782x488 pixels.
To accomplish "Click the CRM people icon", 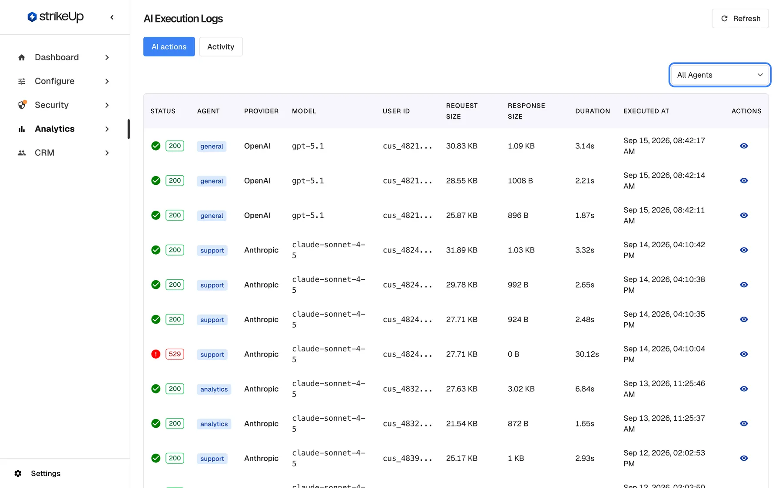I will click(22, 153).
